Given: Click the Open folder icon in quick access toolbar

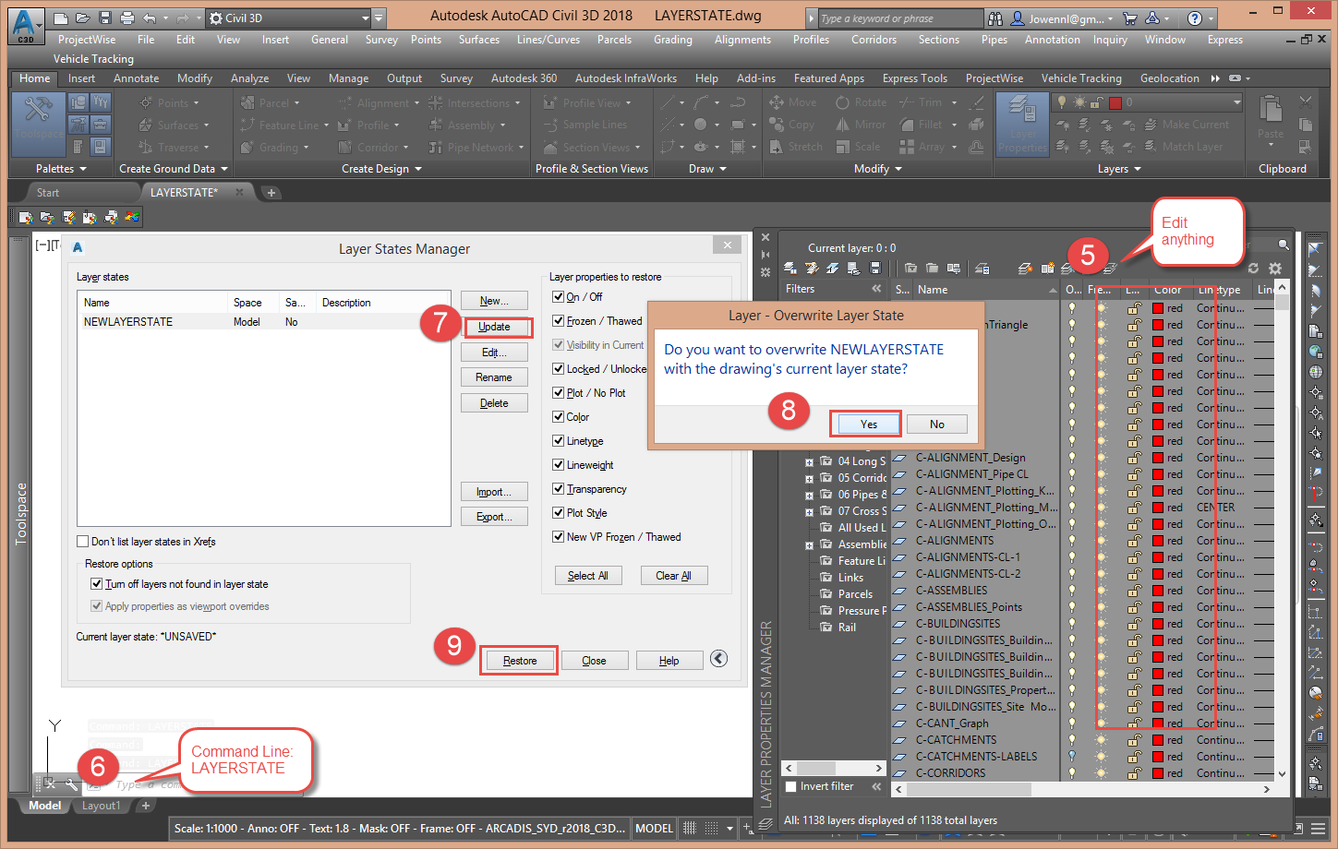Looking at the screenshot, I should (83, 18).
